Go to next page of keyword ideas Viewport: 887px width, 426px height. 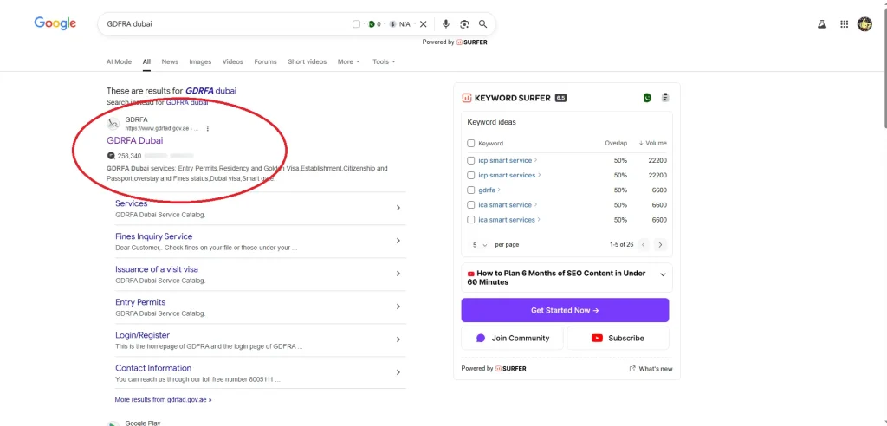661,245
